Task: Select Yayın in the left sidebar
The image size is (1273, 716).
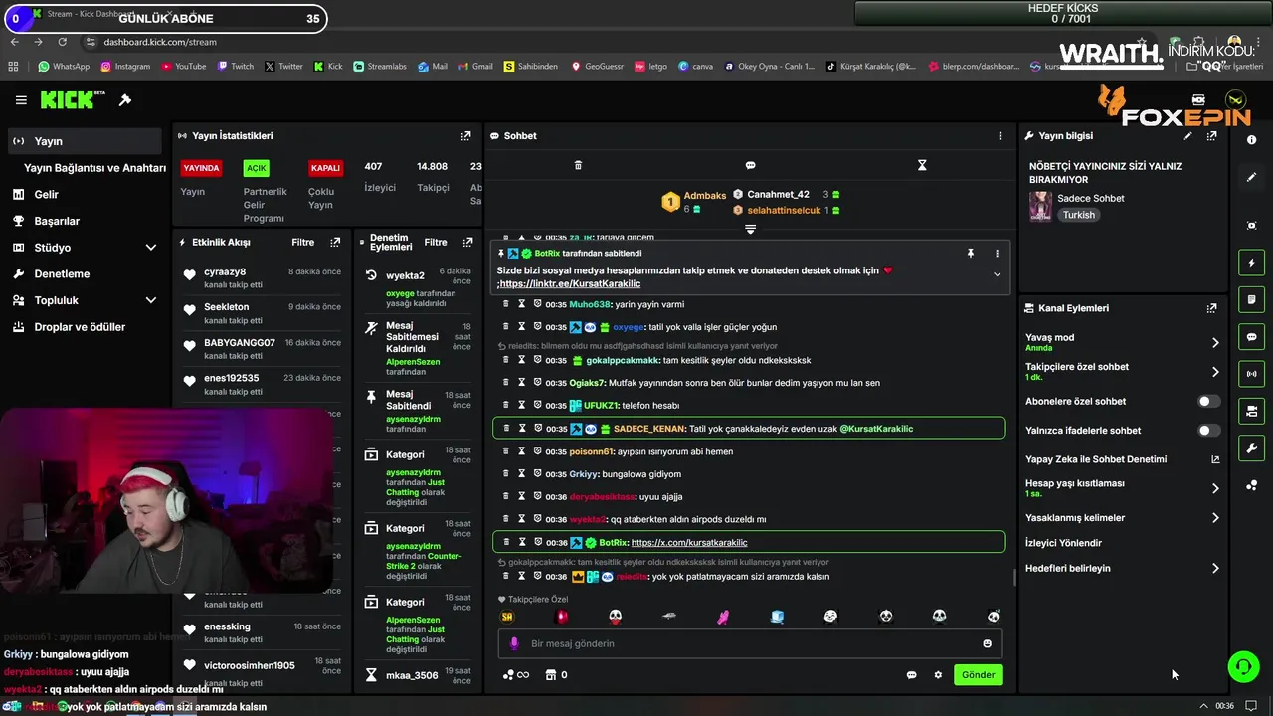Action: 84,141
